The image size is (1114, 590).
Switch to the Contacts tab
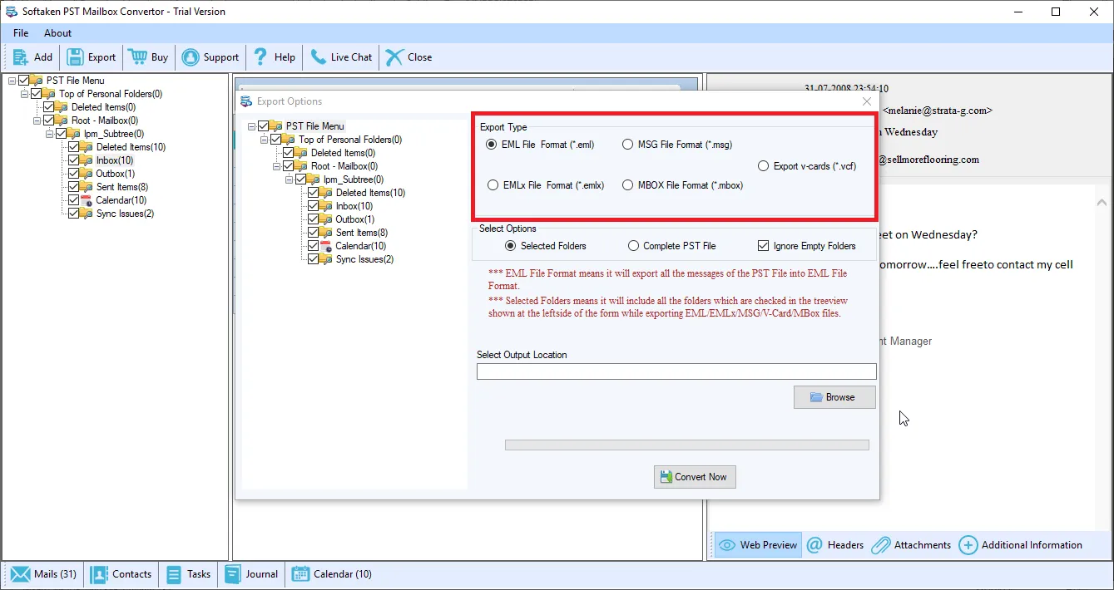click(x=121, y=574)
